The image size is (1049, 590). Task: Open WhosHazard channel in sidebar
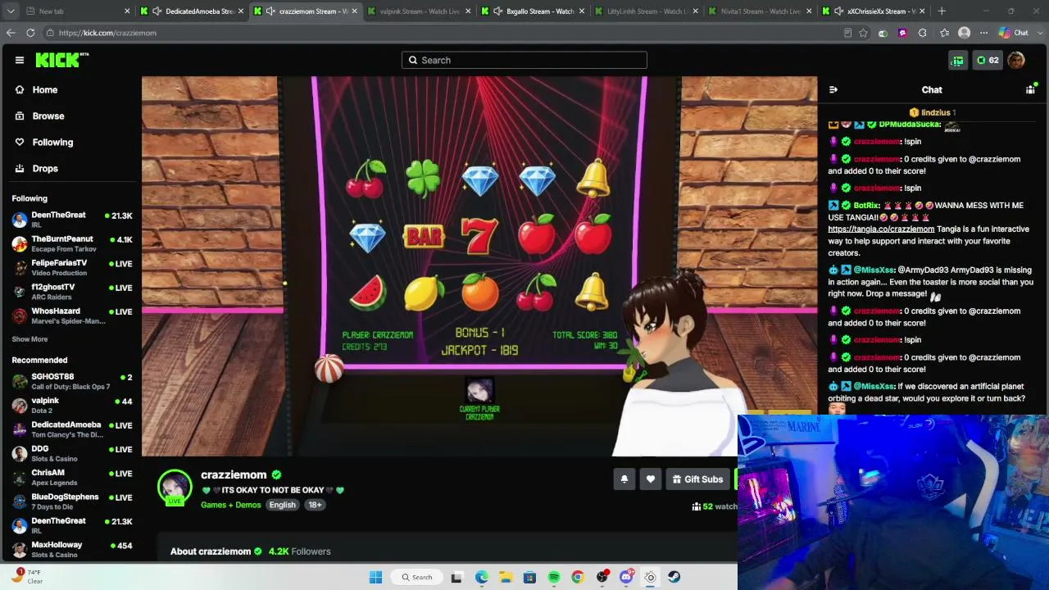(72, 315)
